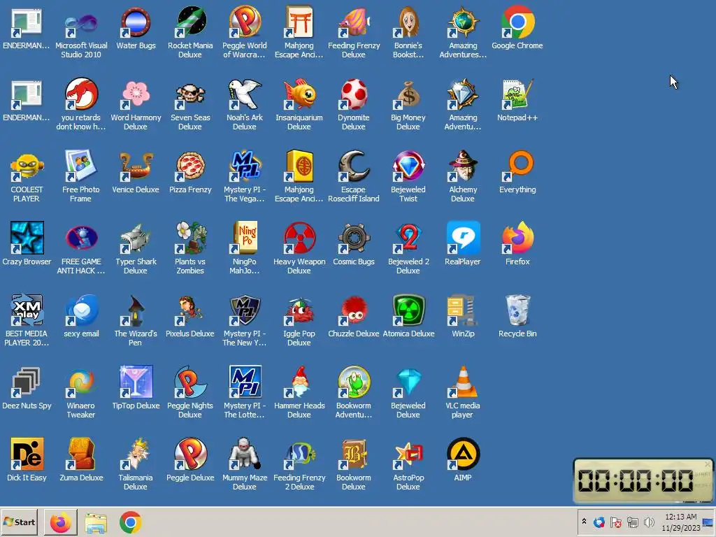Viewport: 716px width, 537px height.
Task: Open RealPlayer shortcut
Action: (463, 238)
